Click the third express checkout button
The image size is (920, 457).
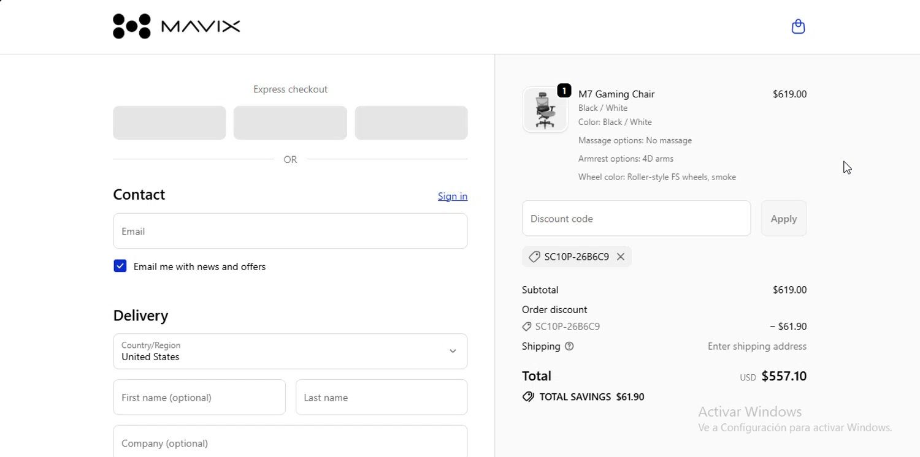(x=411, y=123)
